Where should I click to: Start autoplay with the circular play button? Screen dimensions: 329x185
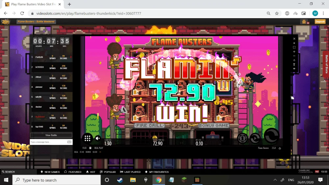click(255, 138)
